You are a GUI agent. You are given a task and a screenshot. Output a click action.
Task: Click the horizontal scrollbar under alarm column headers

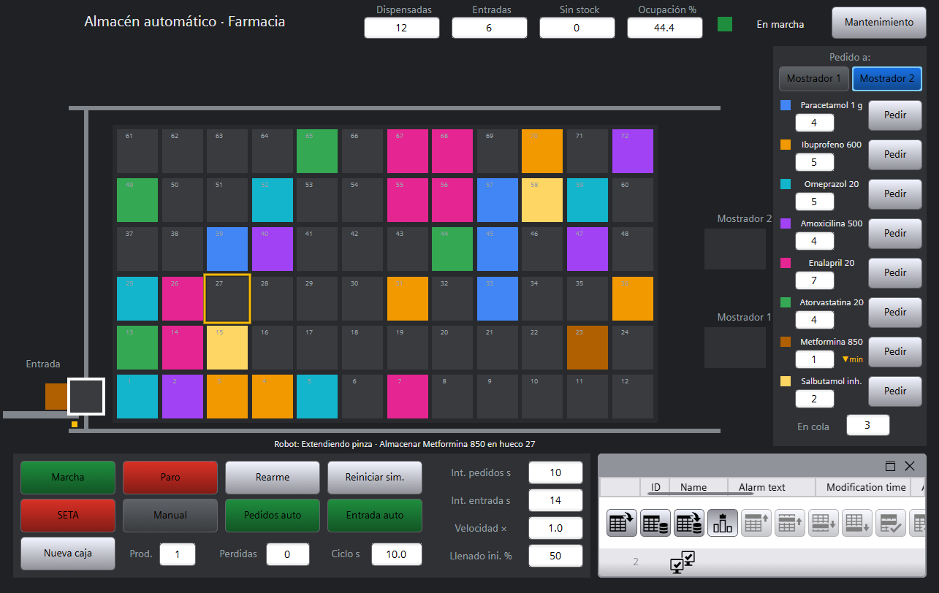point(700,494)
